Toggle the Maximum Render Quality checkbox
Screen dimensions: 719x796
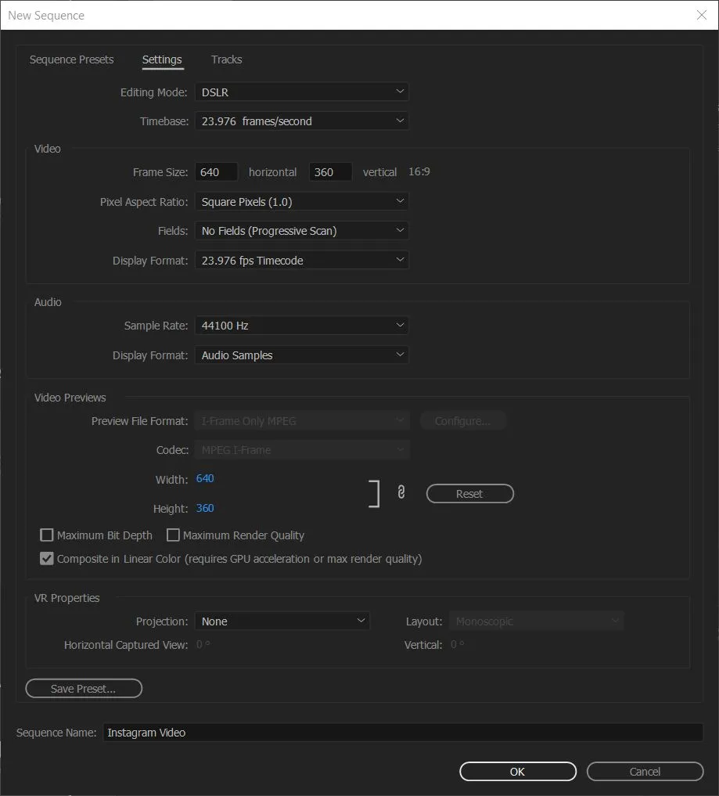[173, 535]
